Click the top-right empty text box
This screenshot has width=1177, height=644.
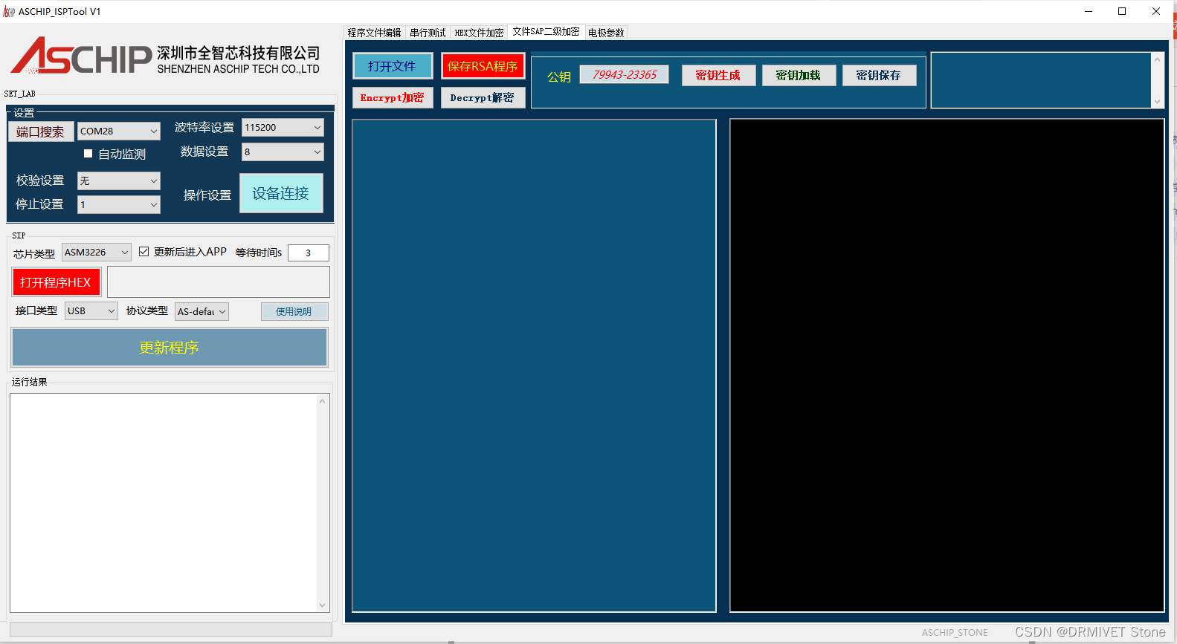pos(1041,80)
